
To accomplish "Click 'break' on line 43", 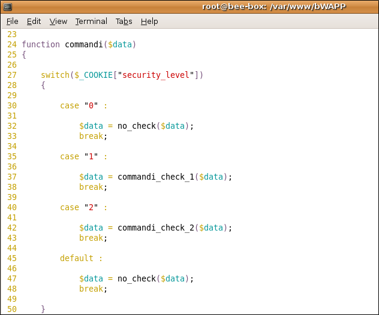I will click(91, 238).
